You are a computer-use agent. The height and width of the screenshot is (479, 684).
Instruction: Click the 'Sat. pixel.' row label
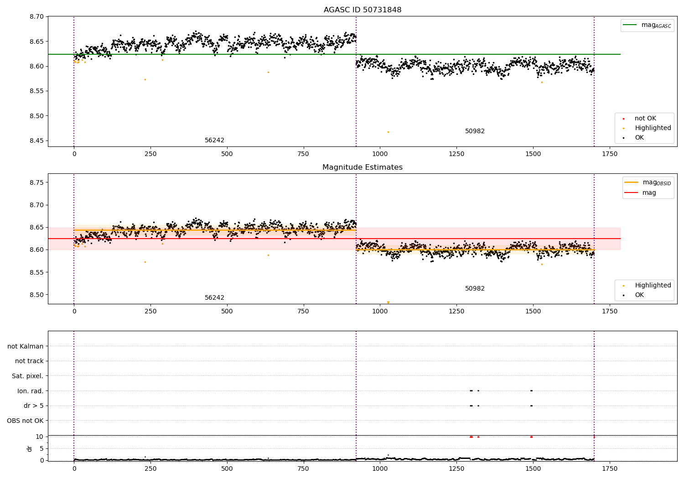coord(28,376)
